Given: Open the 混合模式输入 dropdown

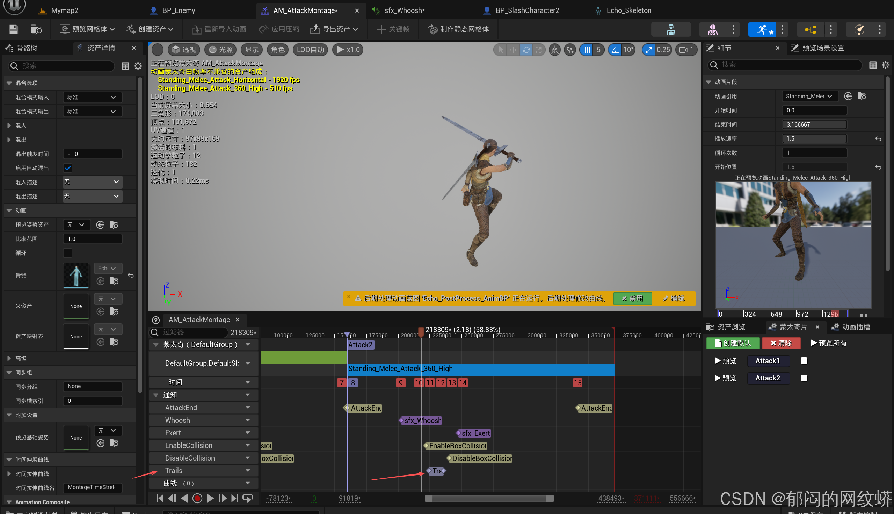Looking at the screenshot, I should click(x=92, y=97).
